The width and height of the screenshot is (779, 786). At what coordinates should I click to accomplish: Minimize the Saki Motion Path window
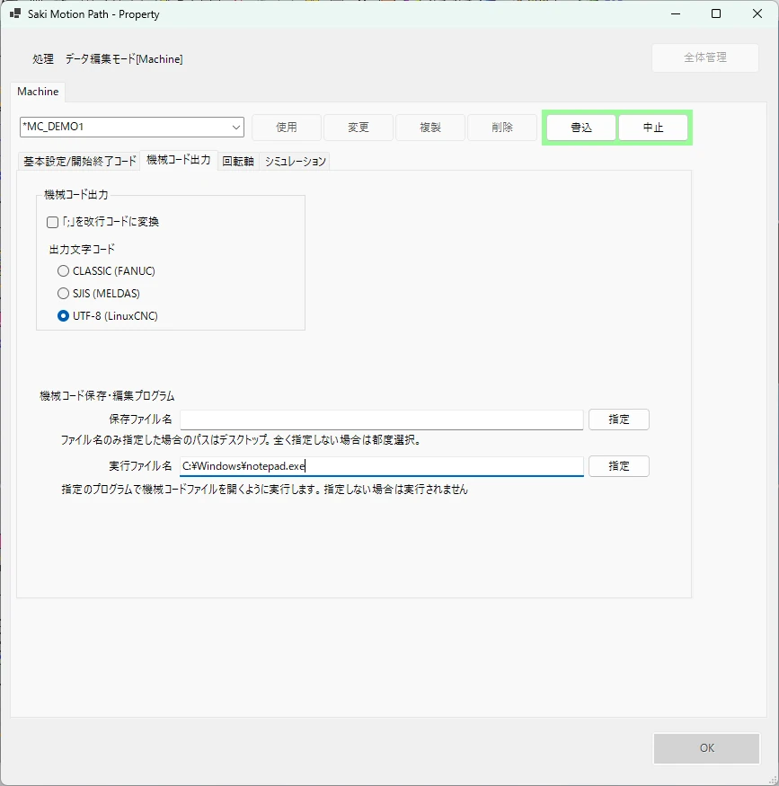(x=676, y=14)
